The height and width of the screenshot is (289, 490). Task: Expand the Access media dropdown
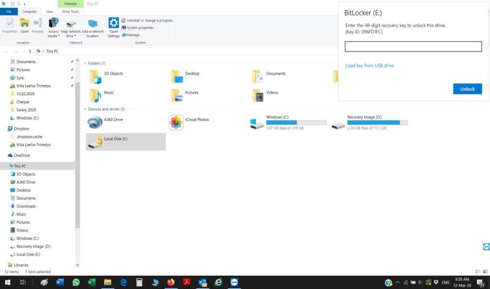(54, 36)
